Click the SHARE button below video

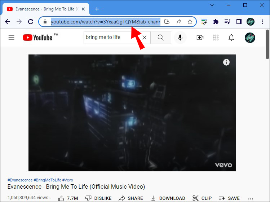pos(131,198)
